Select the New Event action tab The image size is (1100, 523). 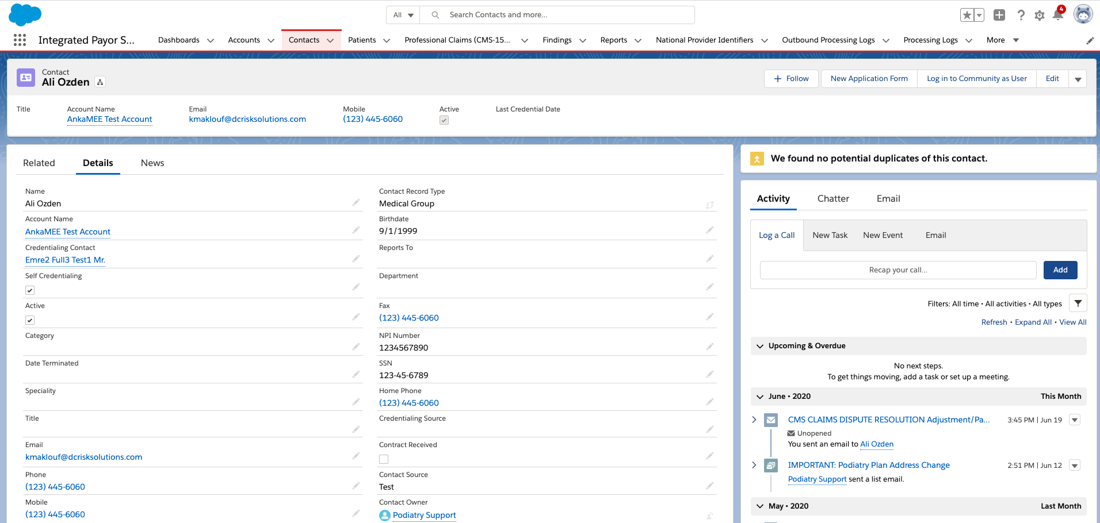[x=883, y=235]
